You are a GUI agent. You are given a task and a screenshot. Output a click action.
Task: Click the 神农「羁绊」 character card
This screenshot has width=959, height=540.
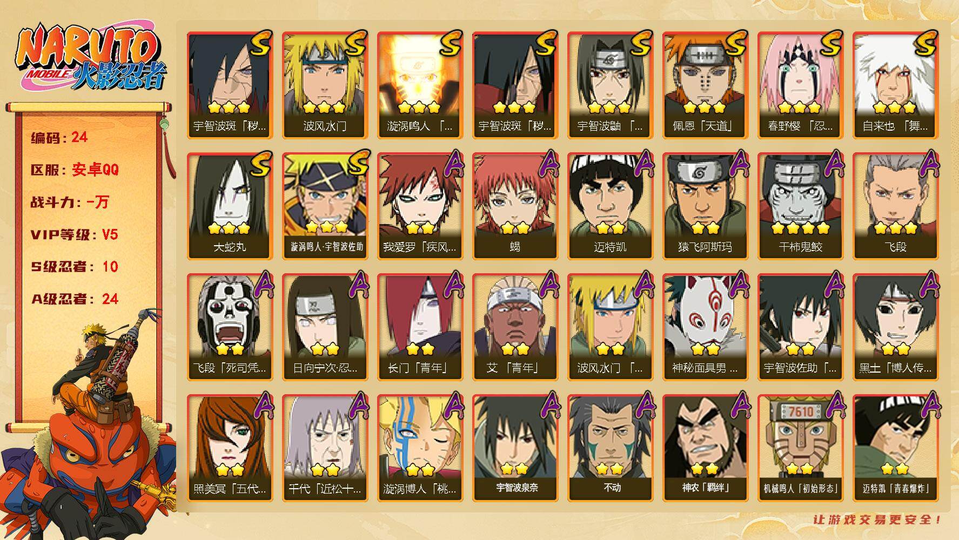click(x=705, y=448)
